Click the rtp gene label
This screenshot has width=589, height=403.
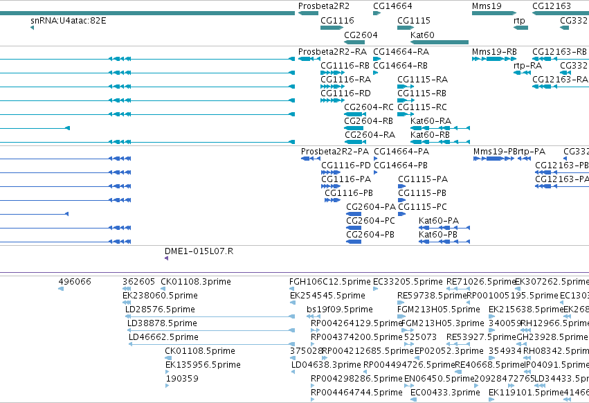pyautogui.click(x=519, y=20)
